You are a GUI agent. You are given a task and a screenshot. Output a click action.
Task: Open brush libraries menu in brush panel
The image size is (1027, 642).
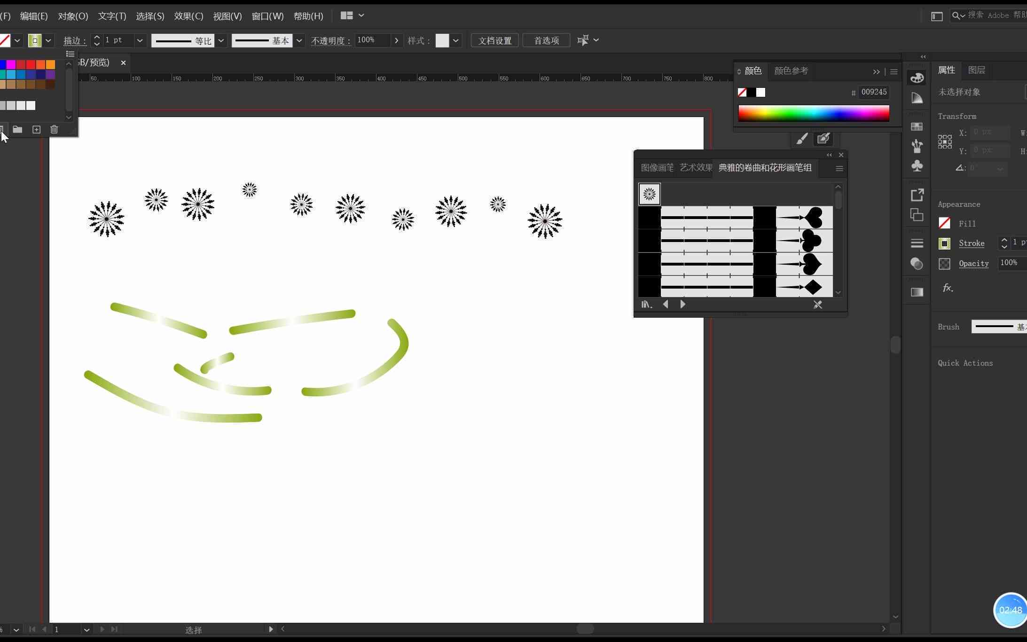pyautogui.click(x=647, y=305)
